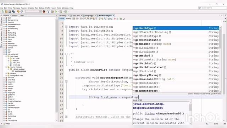Screen dimensions: 227x128
Task: Minimize the Projects panel group
Action: [x=56, y=16]
